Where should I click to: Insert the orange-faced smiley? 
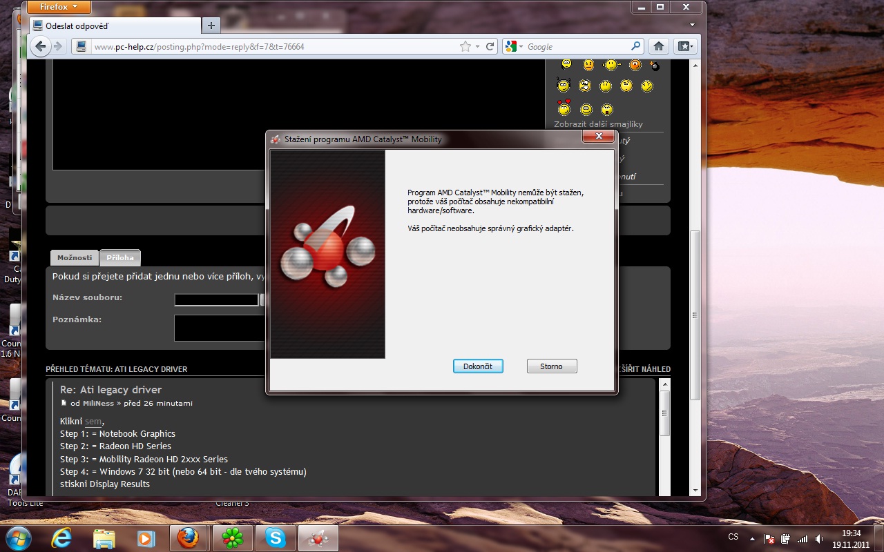coord(635,65)
